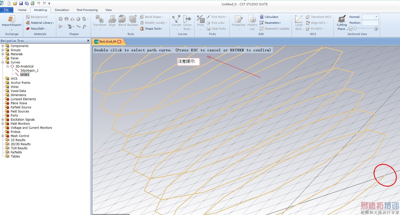The image size is (400, 215).
Task: Switch to the Simulation ribbon tab
Action: (x=62, y=10)
